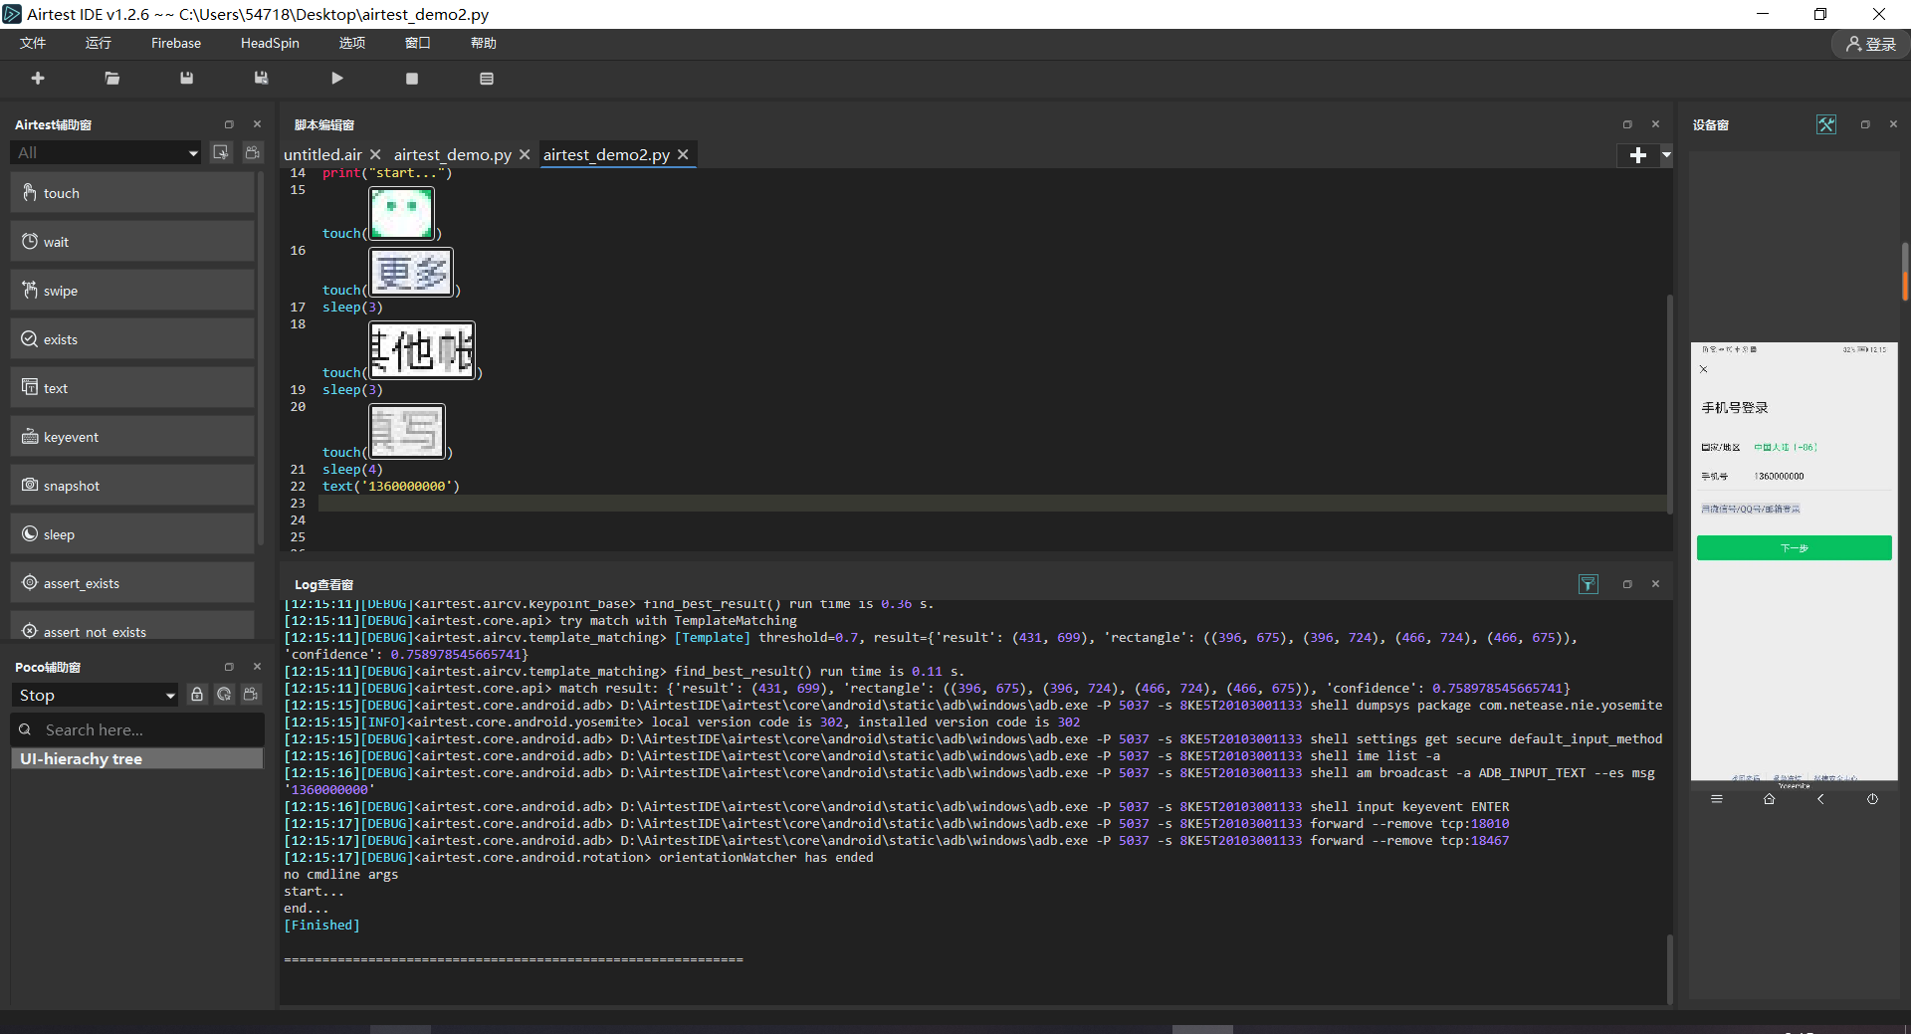Open the All filter dropdown
Screen dimensions: 1911x1034
(106, 152)
